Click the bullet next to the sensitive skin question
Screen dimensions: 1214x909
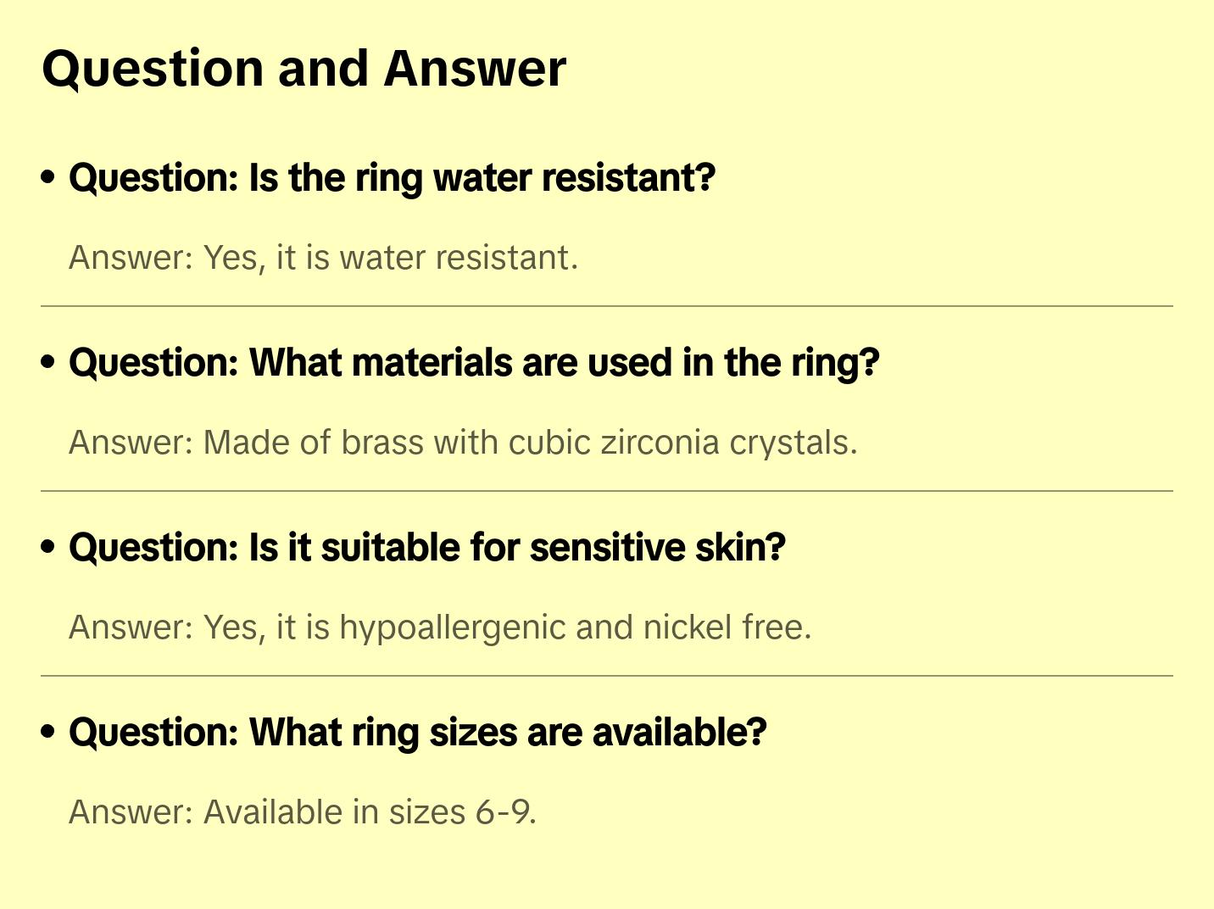48,547
